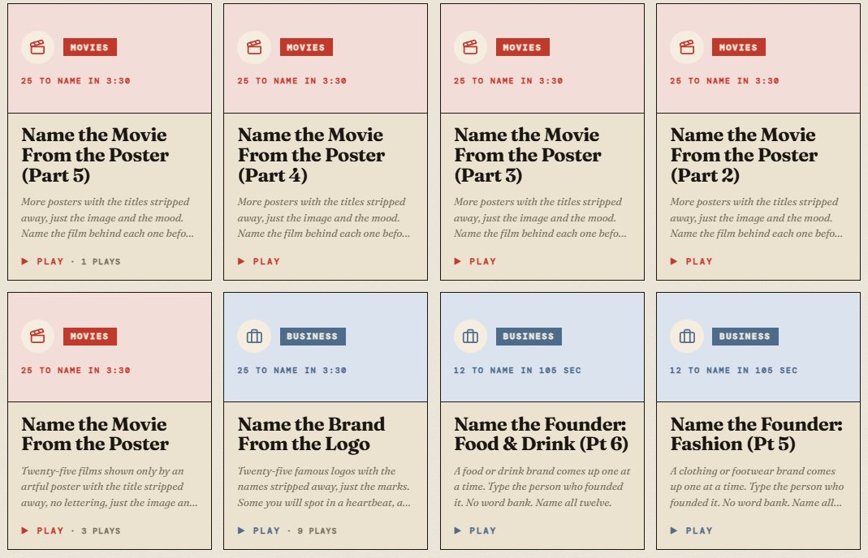The width and height of the screenshot is (868, 558).
Task: Play Name the Founder: Fashion (Pt 5)
Action: click(x=692, y=530)
